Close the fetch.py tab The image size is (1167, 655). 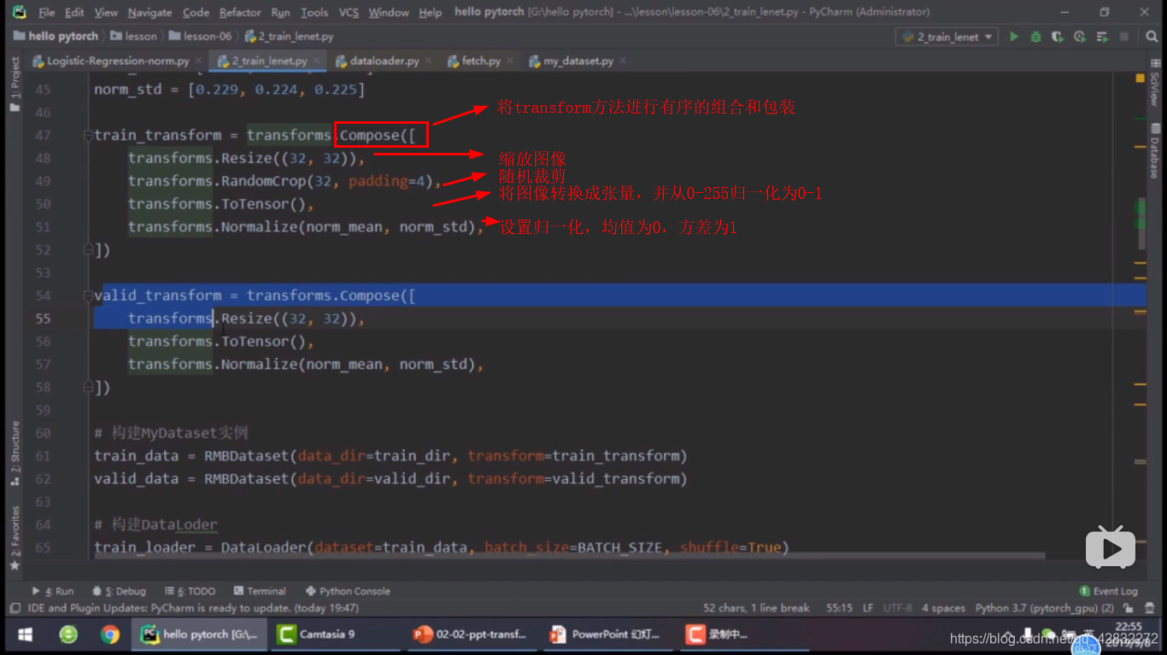click(509, 61)
